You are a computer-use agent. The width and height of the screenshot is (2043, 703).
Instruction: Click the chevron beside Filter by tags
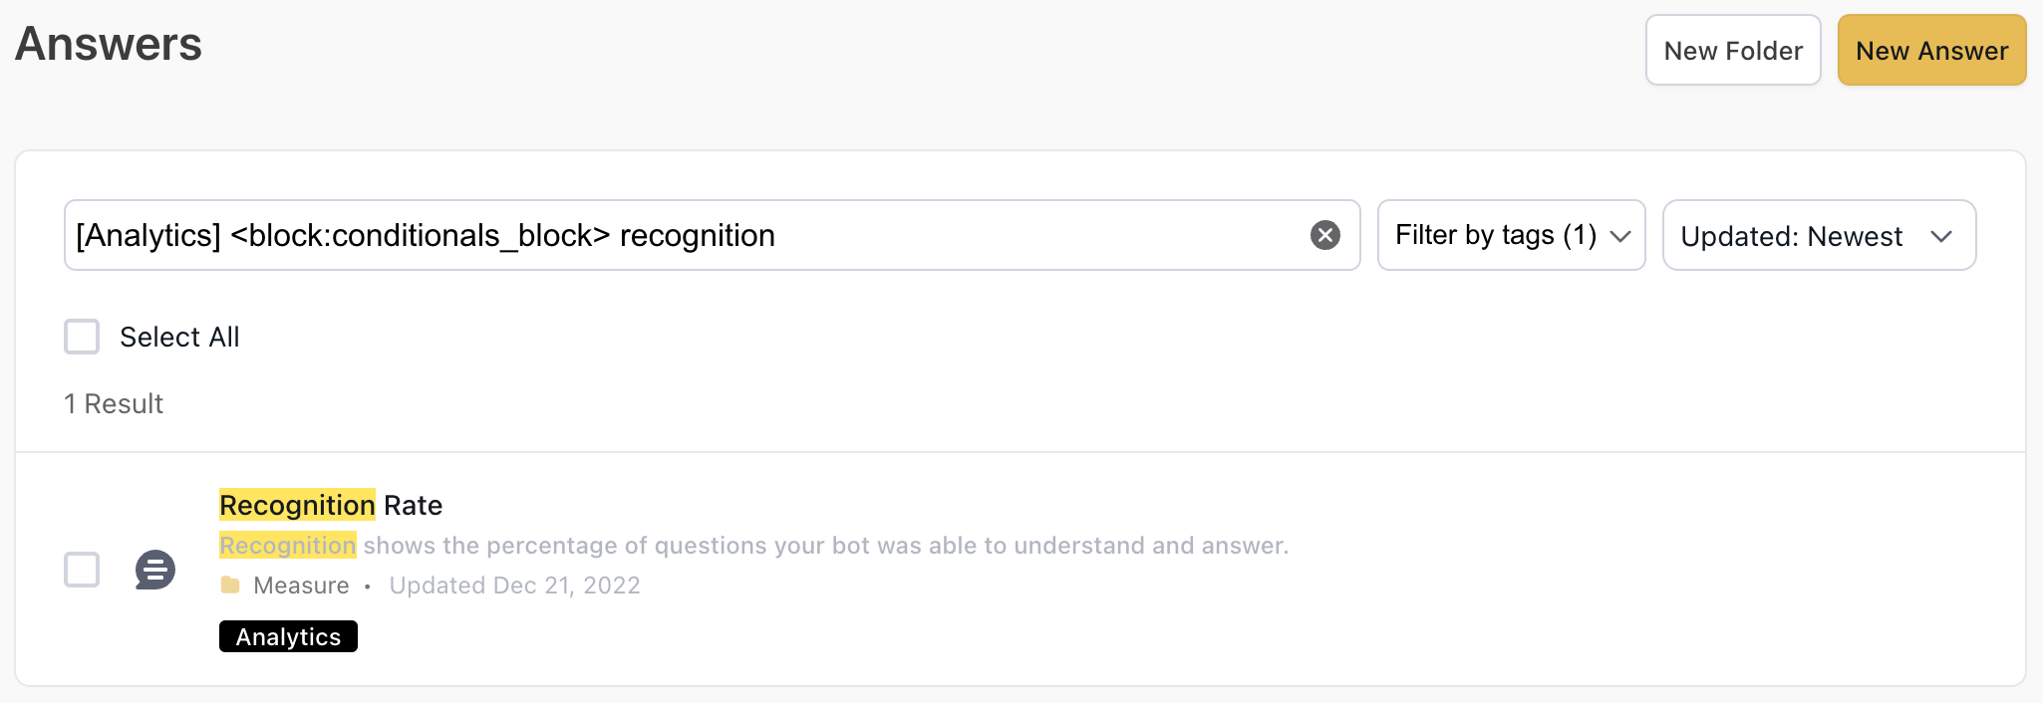tap(1620, 236)
